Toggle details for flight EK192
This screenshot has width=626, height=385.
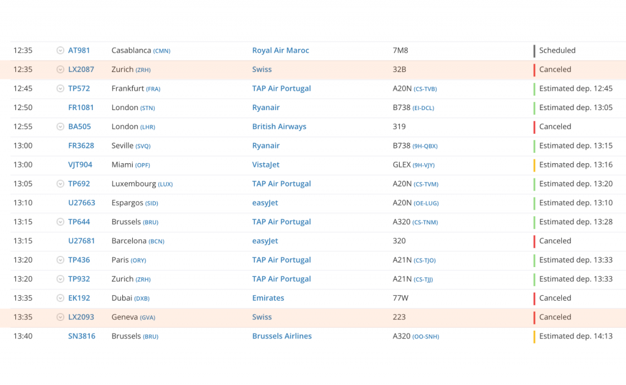60,298
